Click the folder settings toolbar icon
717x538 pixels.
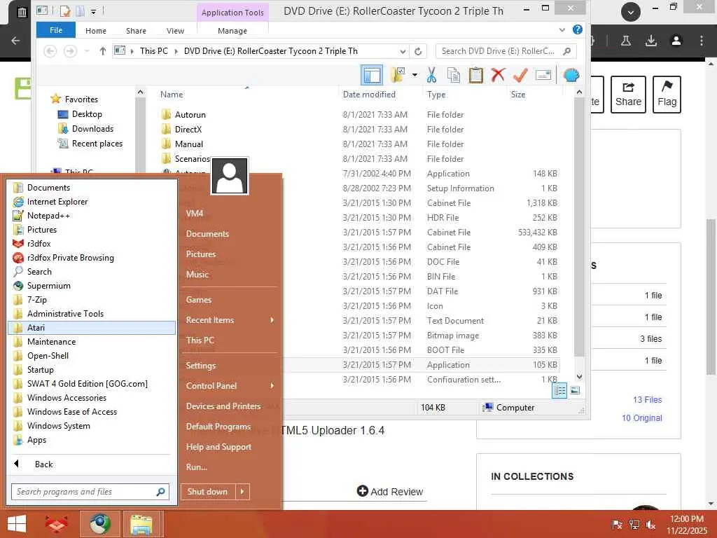398,75
